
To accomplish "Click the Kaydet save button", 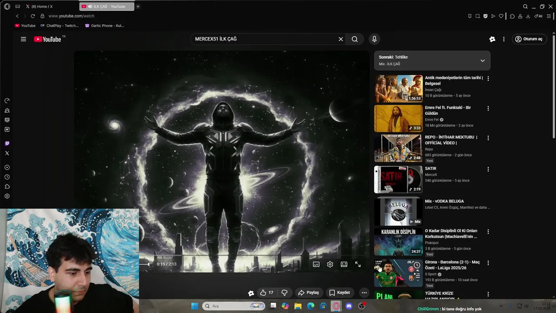I will [340, 293].
